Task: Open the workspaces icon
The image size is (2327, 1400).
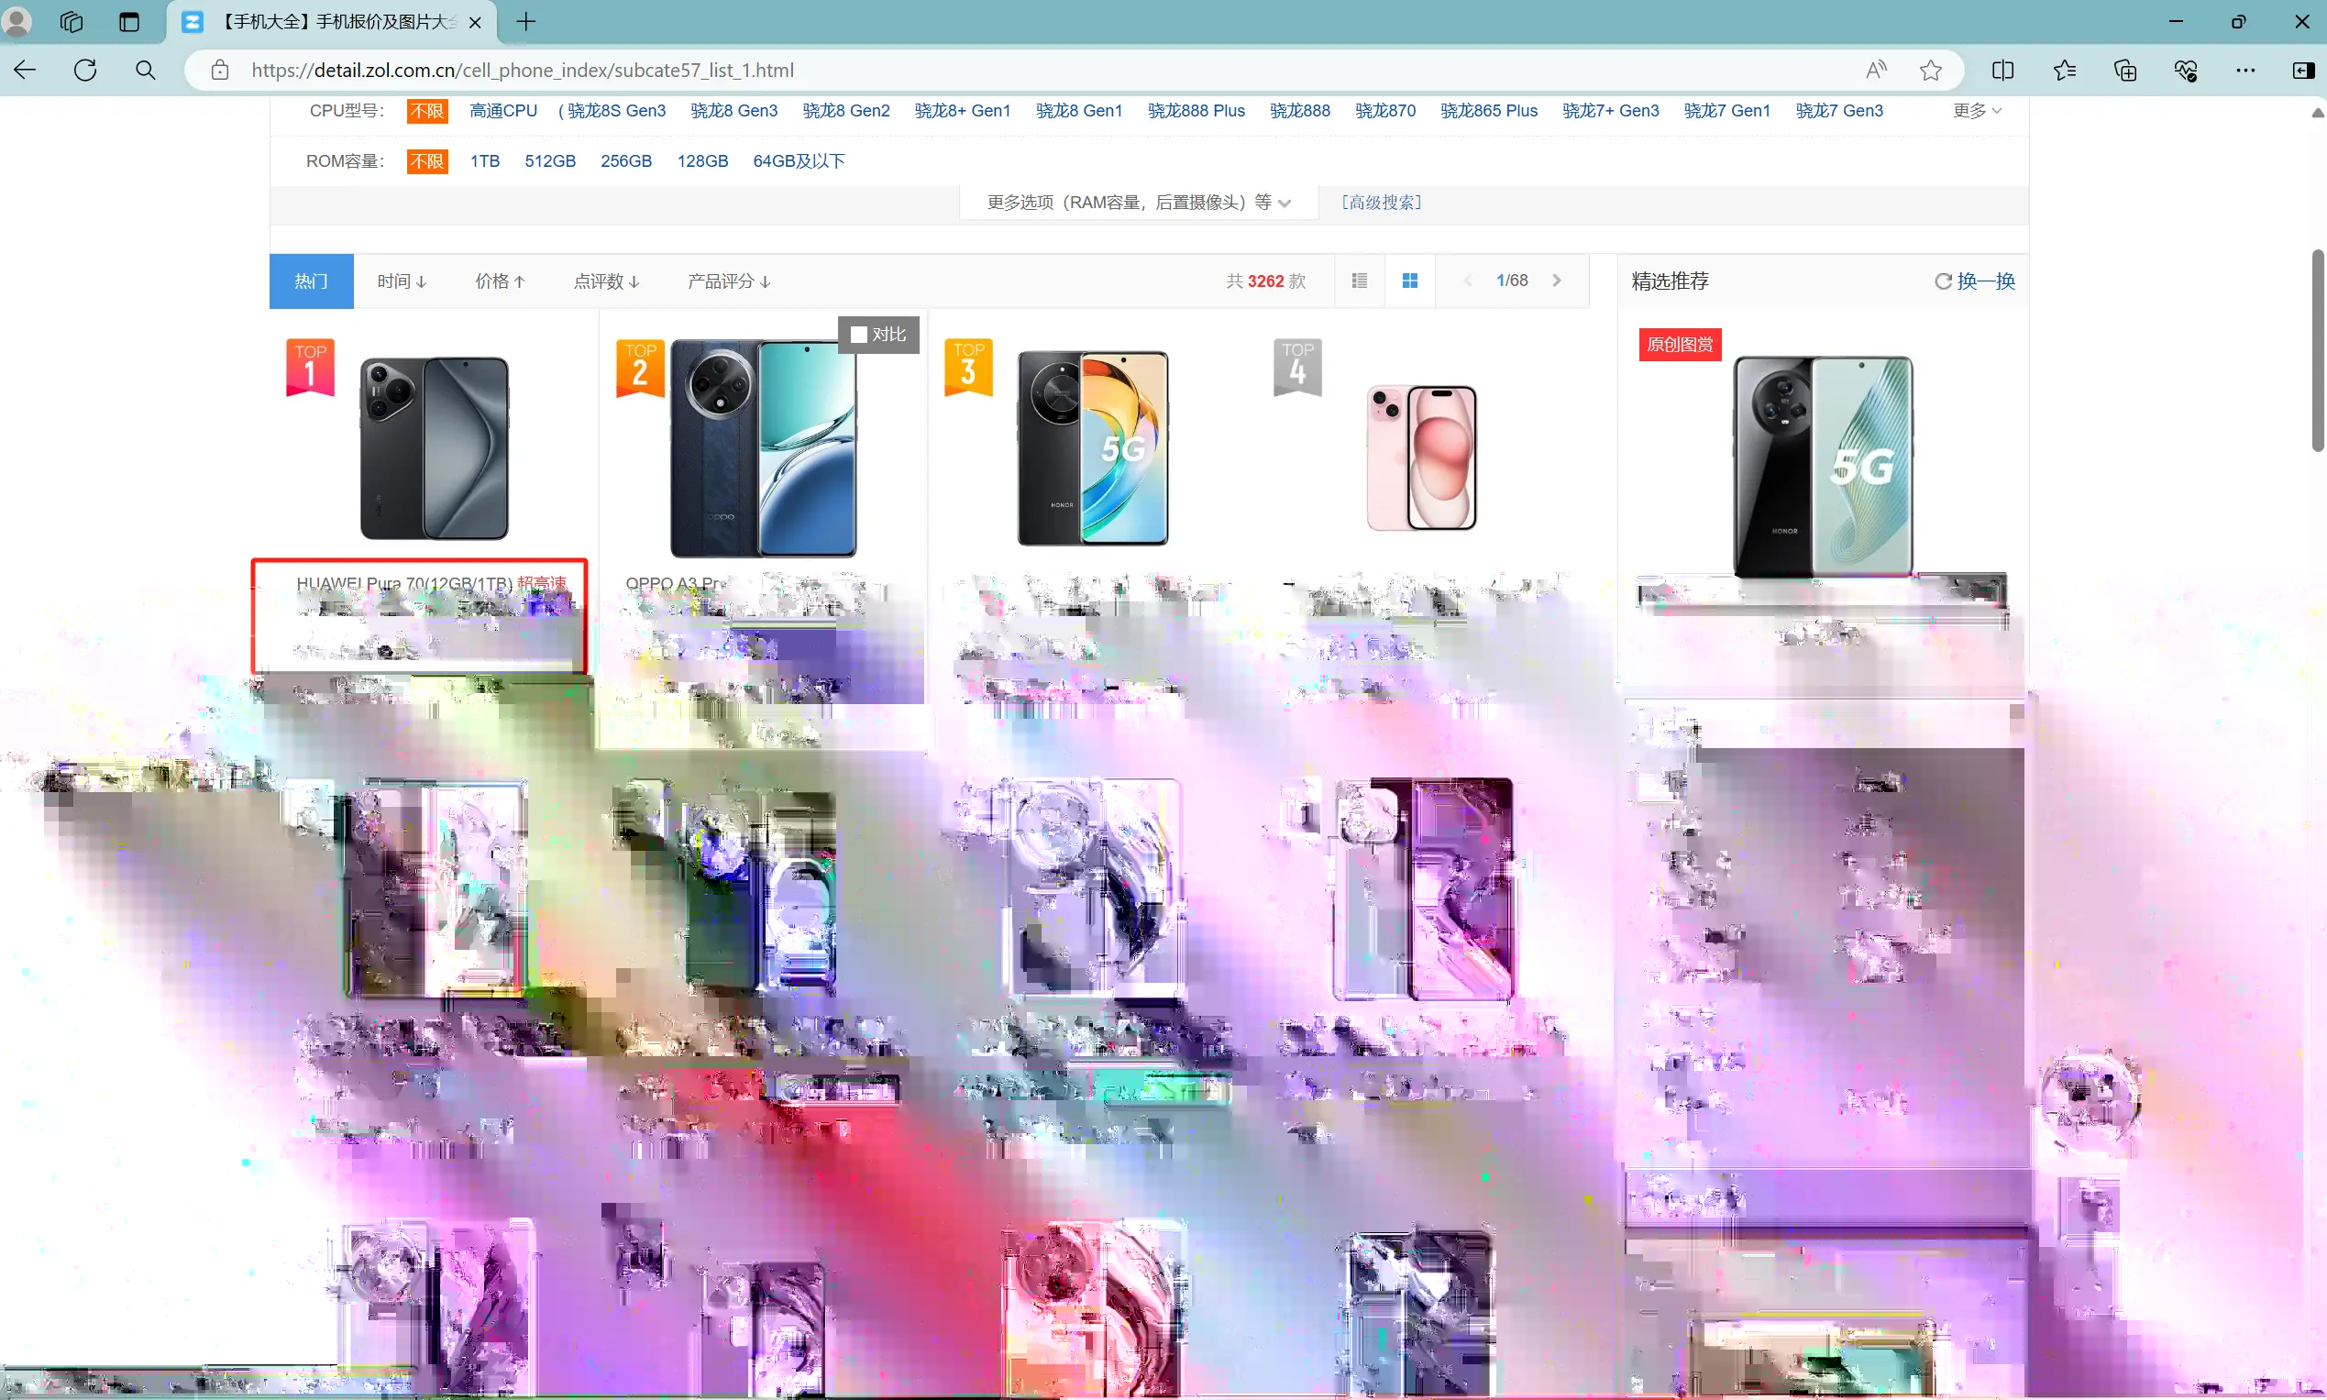Action: pos(72,21)
